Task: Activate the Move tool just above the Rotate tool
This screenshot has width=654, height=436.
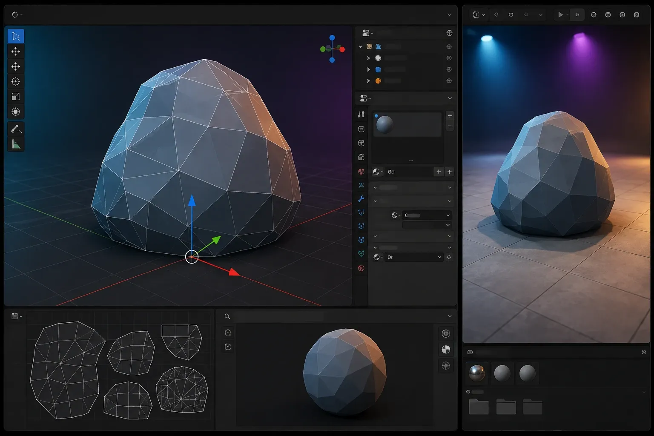Action: click(x=16, y=66)
